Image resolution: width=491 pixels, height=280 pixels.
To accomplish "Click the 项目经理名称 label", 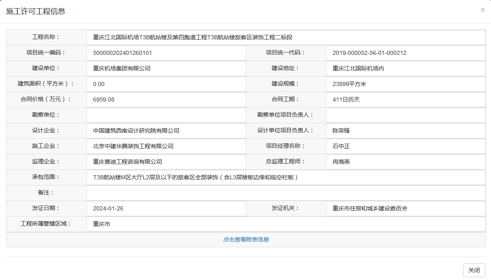I will (x=285, y=146).
